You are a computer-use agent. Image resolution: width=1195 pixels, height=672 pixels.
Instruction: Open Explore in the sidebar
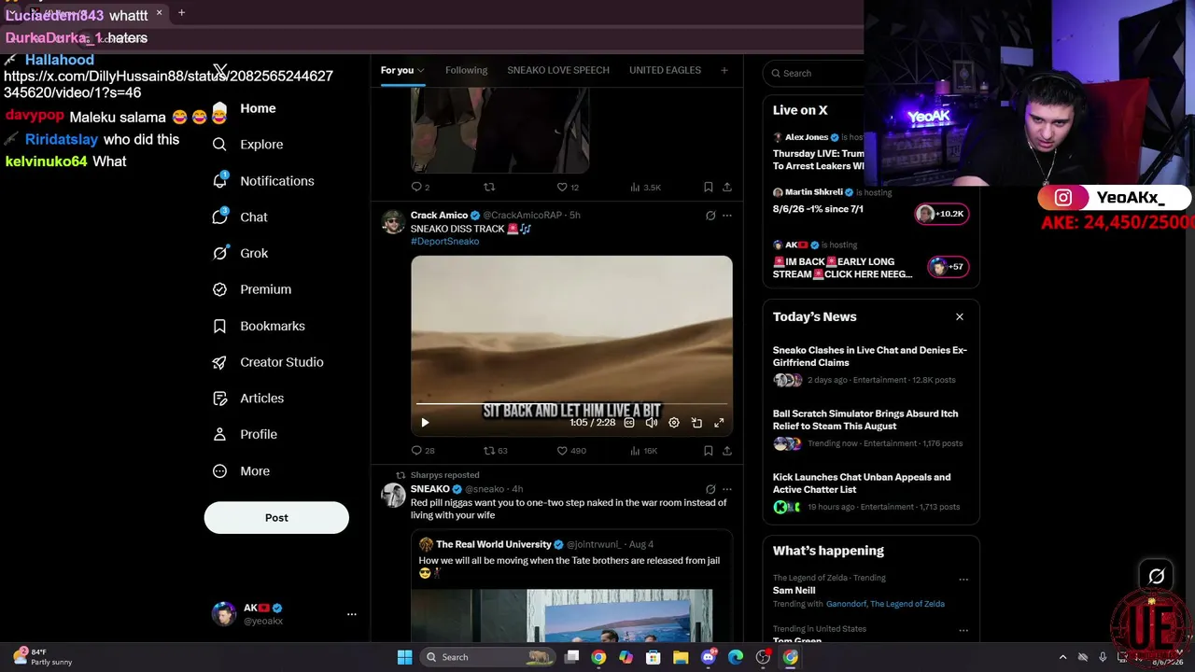[248, 145]
